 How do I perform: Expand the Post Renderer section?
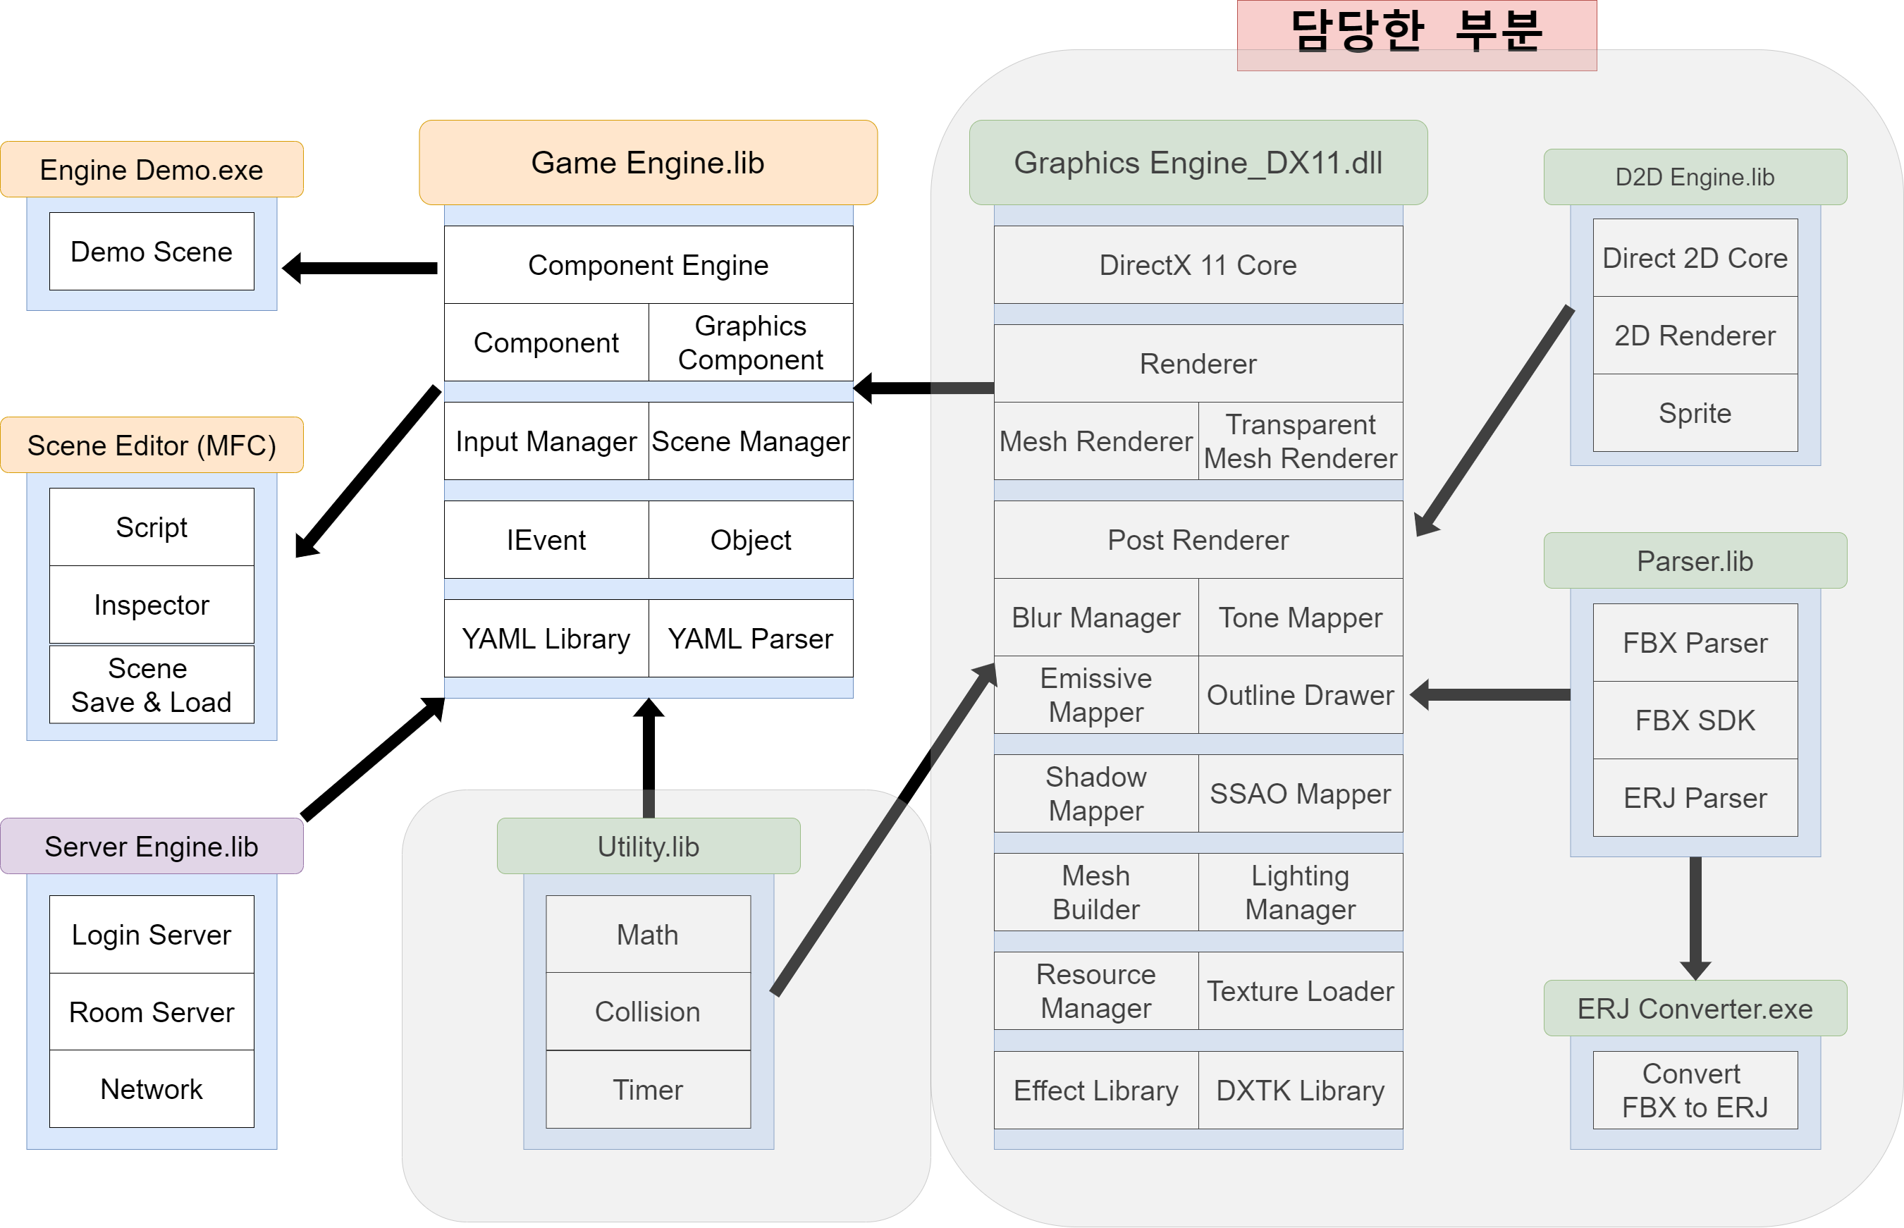[1197, 540]
